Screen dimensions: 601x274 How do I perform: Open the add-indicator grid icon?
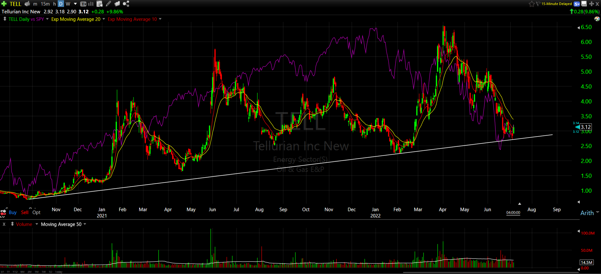coord(99,4)
